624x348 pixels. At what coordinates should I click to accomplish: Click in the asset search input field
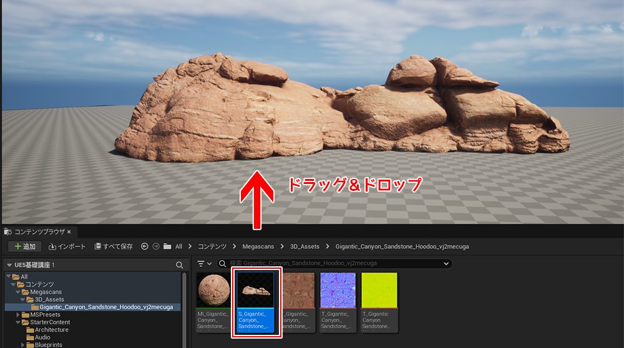[331, 264]
